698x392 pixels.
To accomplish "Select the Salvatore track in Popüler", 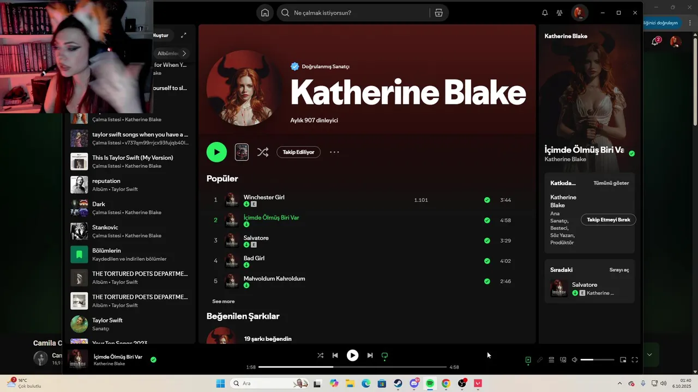I will 256,238.
